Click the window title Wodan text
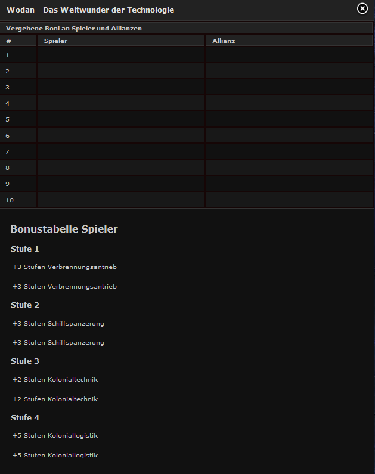375x474 pixels. (x=20, y=10)
